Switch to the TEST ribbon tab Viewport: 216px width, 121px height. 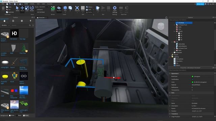pyautogui.click(x=38, y=4)
